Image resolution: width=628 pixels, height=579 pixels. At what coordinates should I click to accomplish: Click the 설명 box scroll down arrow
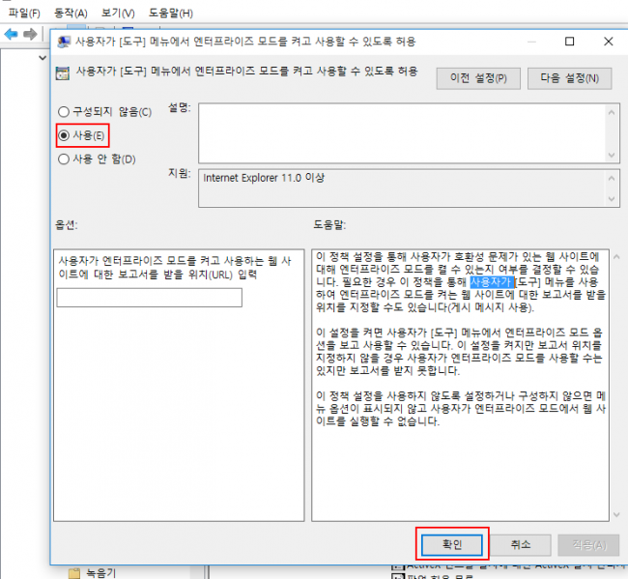click(x=612, y=155)
